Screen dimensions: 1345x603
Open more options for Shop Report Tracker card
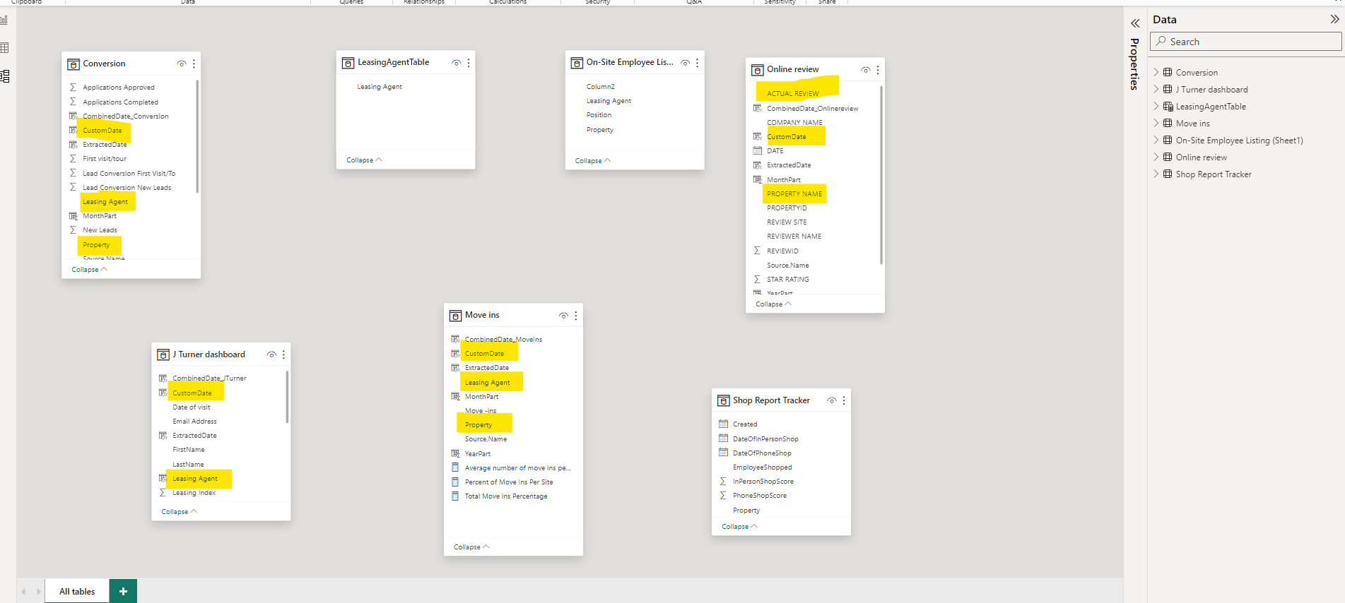tap(844, 400)
